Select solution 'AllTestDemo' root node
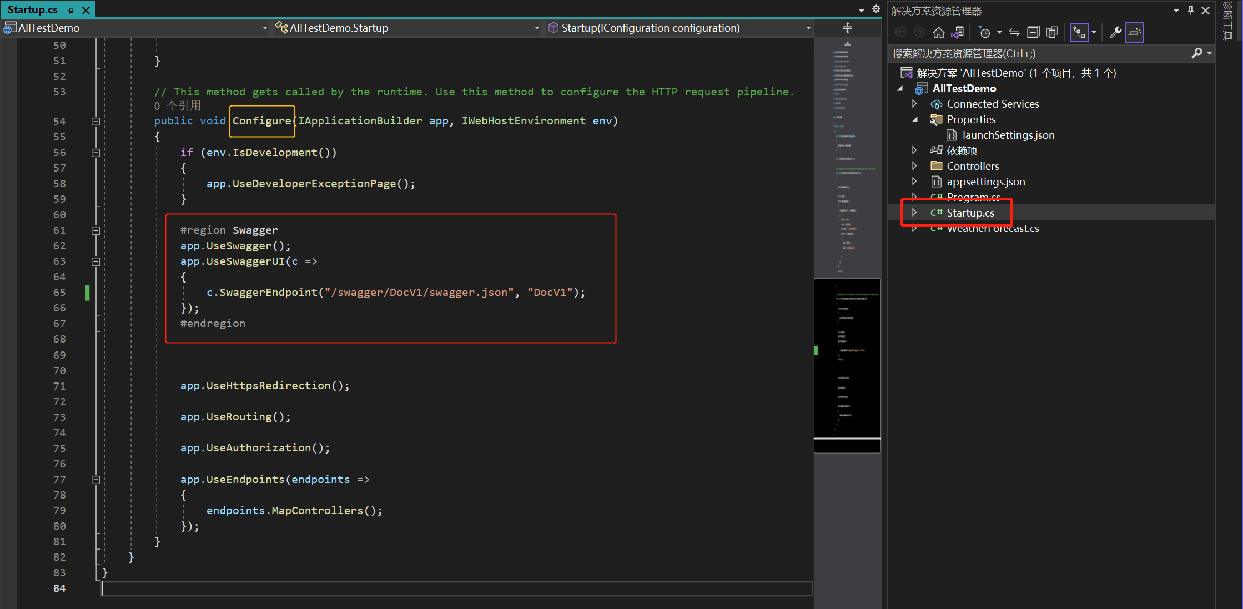The height and width of the screenshot is (609, 1243). [1016, 73]
